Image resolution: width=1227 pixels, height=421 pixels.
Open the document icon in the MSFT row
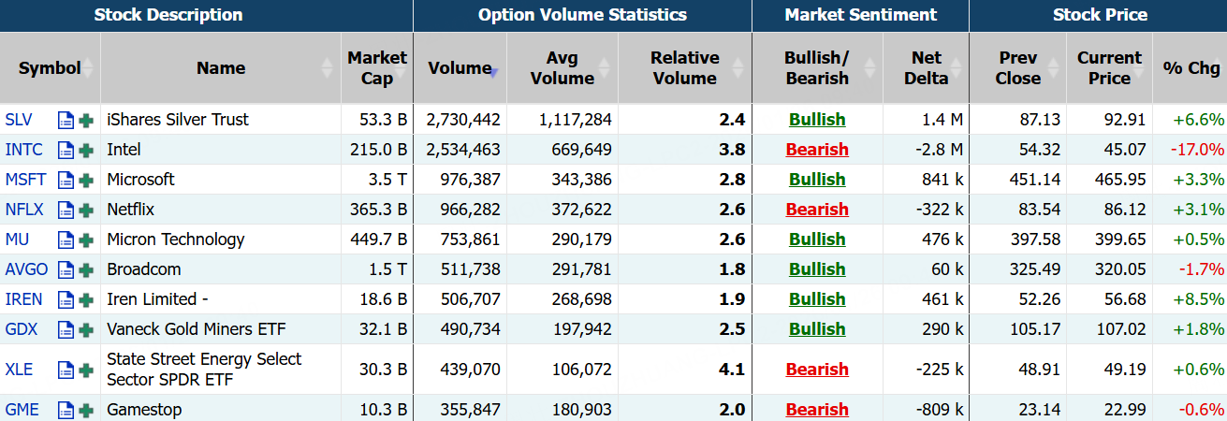(x=66, y=180)
